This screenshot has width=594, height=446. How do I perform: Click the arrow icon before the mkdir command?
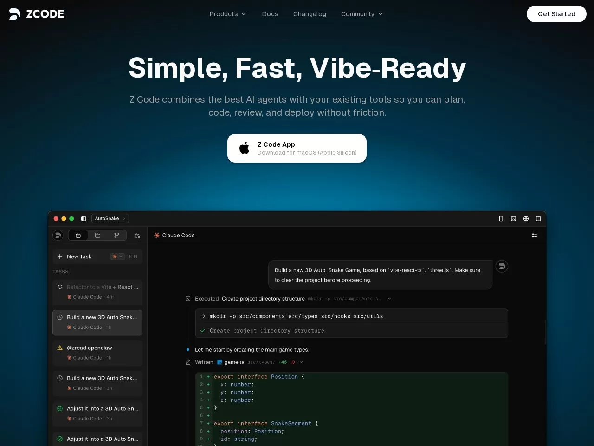click(x=203, y=316)
